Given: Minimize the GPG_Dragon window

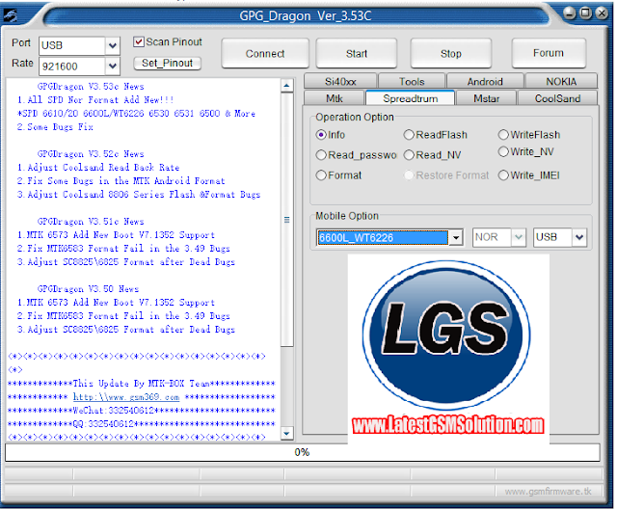Looking at the screenshot, I should click(x=569, y=13).
